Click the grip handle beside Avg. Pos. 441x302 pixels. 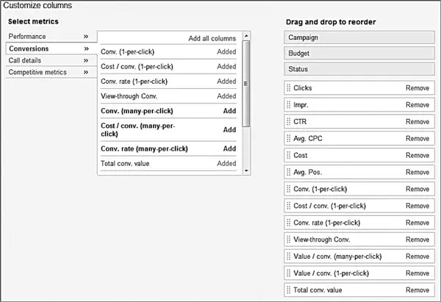point(289,172)
